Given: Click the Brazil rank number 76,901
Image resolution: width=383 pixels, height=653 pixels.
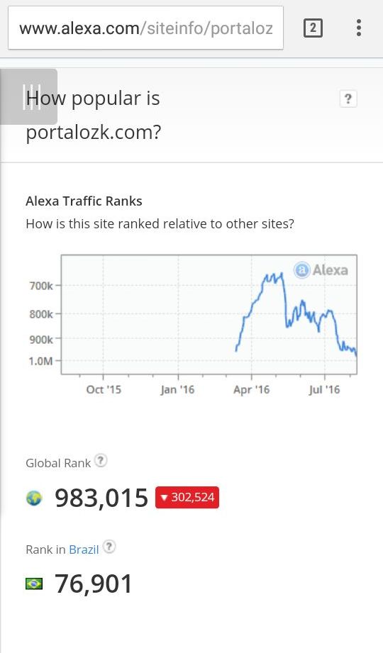Looking at the screenshot, I should [x=94, y=584].
